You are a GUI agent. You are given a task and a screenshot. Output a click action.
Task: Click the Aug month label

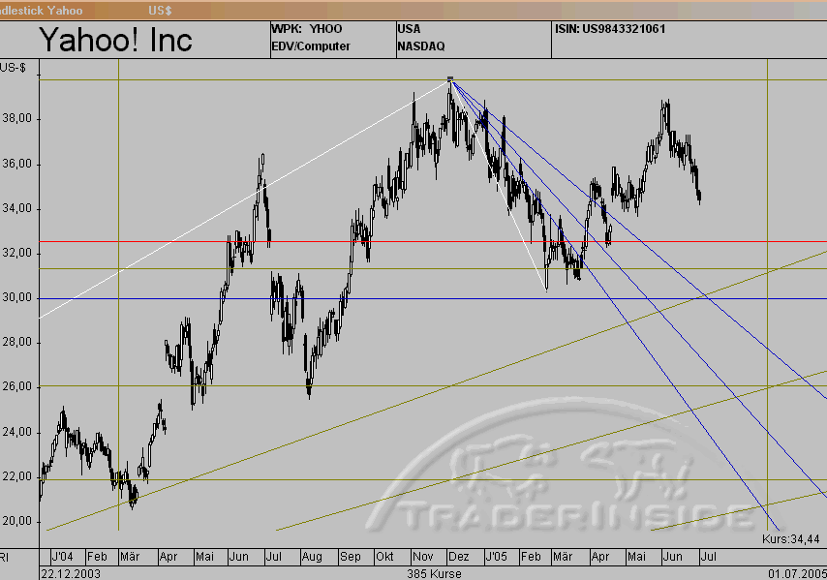click(x=312, y=557)
